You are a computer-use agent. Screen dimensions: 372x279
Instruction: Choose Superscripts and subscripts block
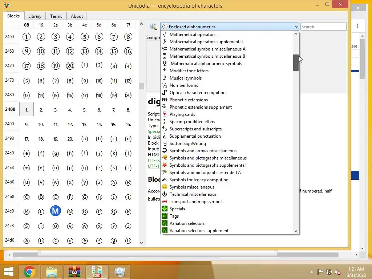tap(227, 129)
